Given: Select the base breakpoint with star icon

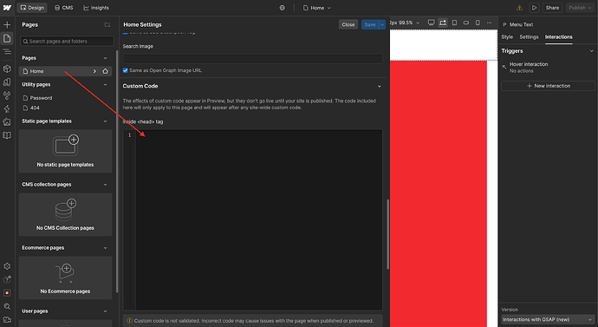Looking at the screenshot, I should point(443,23).
